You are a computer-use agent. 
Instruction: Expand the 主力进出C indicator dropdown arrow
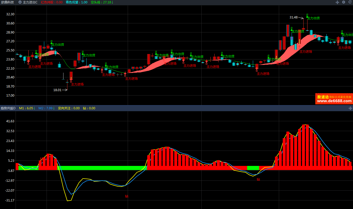coord(20,2)
